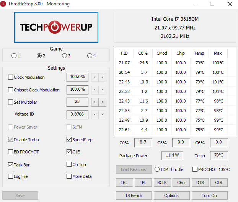Enable the Clock Modulation checkbox

click(x=10, y=77)
